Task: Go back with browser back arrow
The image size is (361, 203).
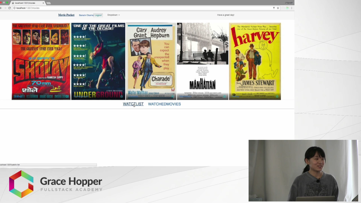Action: point(1,8)
